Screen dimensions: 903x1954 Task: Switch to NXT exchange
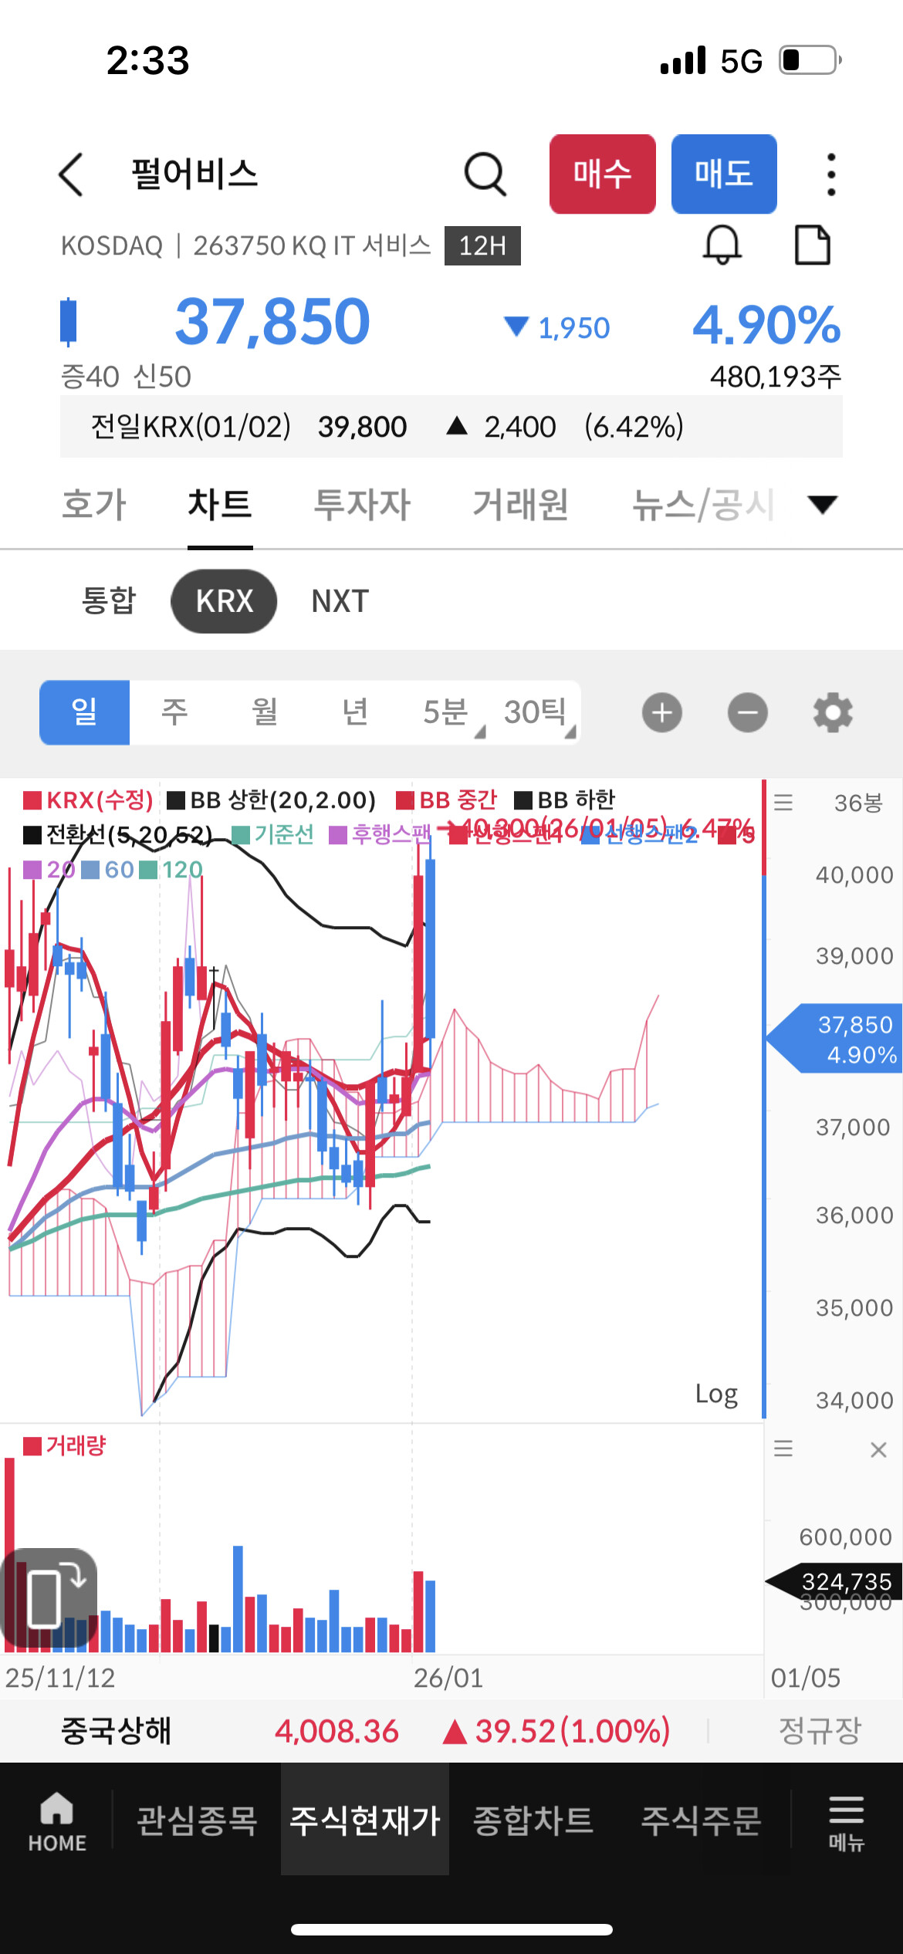[340, 601]
